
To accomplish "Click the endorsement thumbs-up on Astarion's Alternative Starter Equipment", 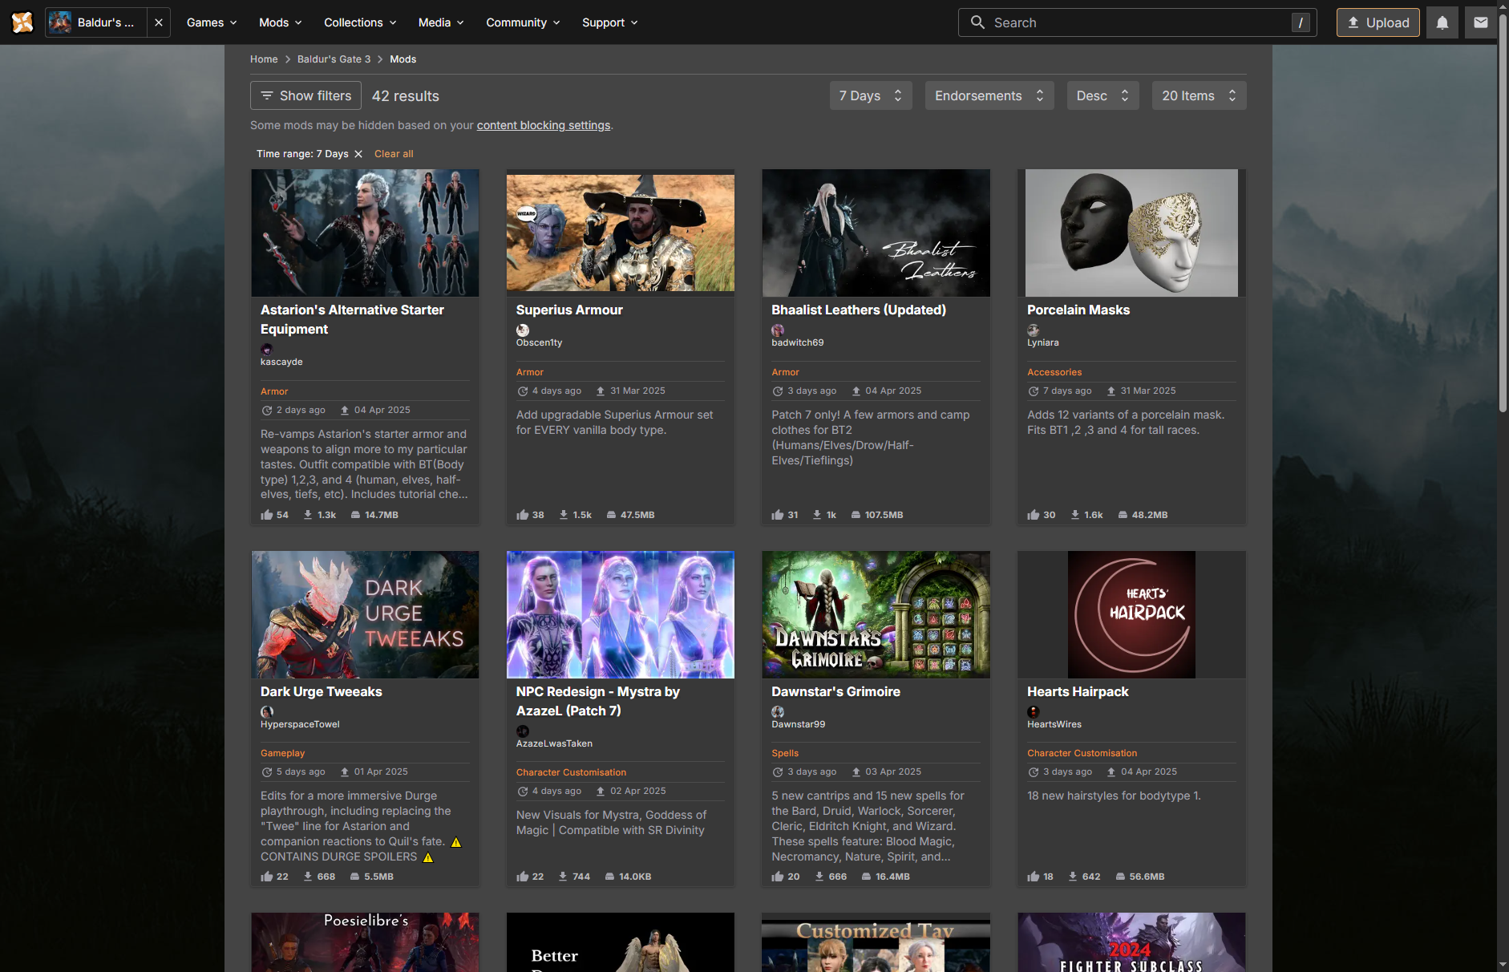I will coord(267,515).
